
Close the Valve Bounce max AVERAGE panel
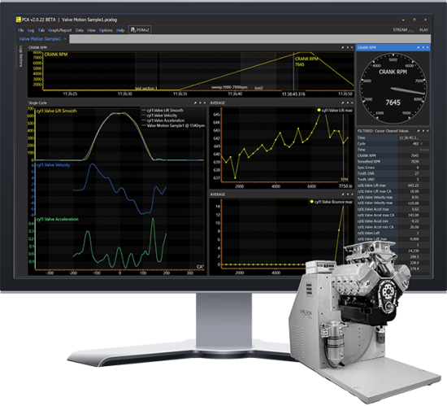[352, 194]
